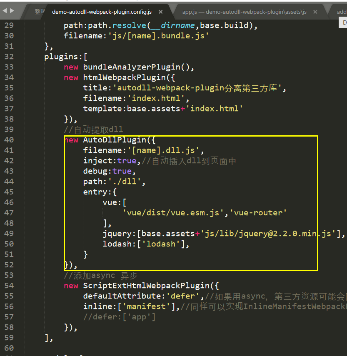The height and width of the screenshot is (356, 347).
Task: Click 'htmlWebpackPlugin' constructor name
Action: click(x=125, y=77)
